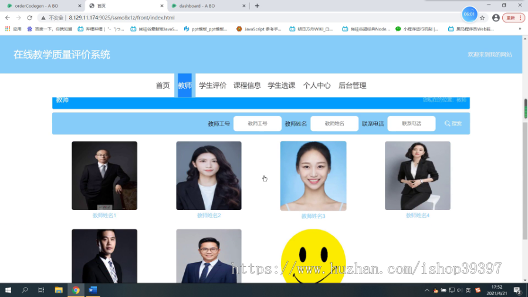
Task: Go to 首页 in site navigation
Action: tap(163, 86)
